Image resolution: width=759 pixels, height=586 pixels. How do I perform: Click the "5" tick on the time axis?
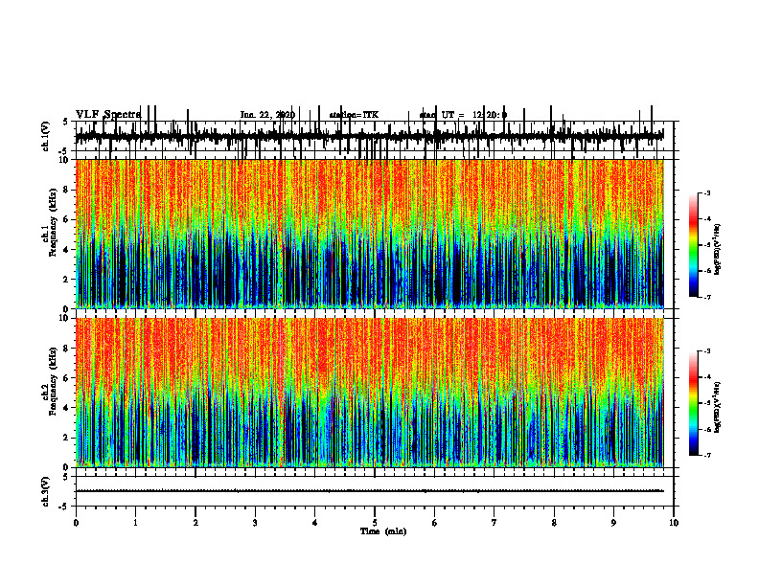point(375,523)
